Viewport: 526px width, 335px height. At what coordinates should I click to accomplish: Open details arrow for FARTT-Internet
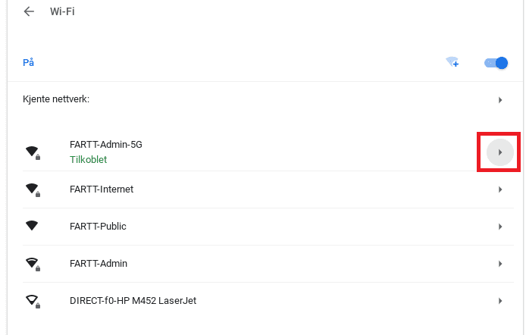tap(500, 189)
